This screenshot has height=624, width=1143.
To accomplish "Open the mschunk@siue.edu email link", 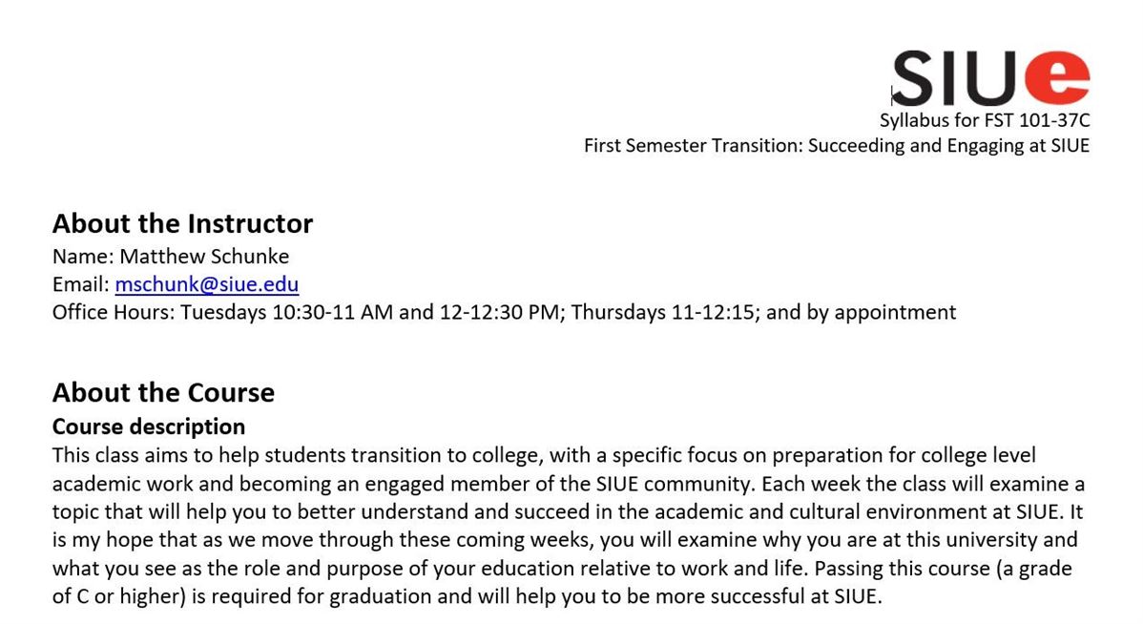I will click(206, 284).
